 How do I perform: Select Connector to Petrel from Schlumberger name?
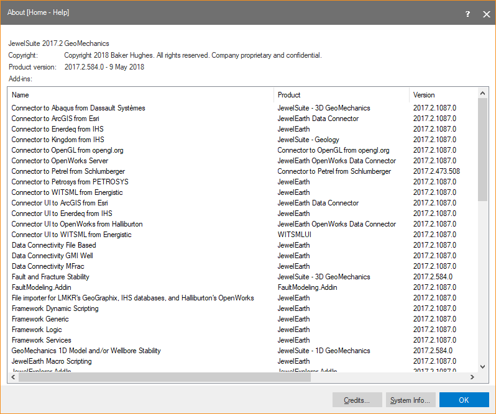(68, 171)
